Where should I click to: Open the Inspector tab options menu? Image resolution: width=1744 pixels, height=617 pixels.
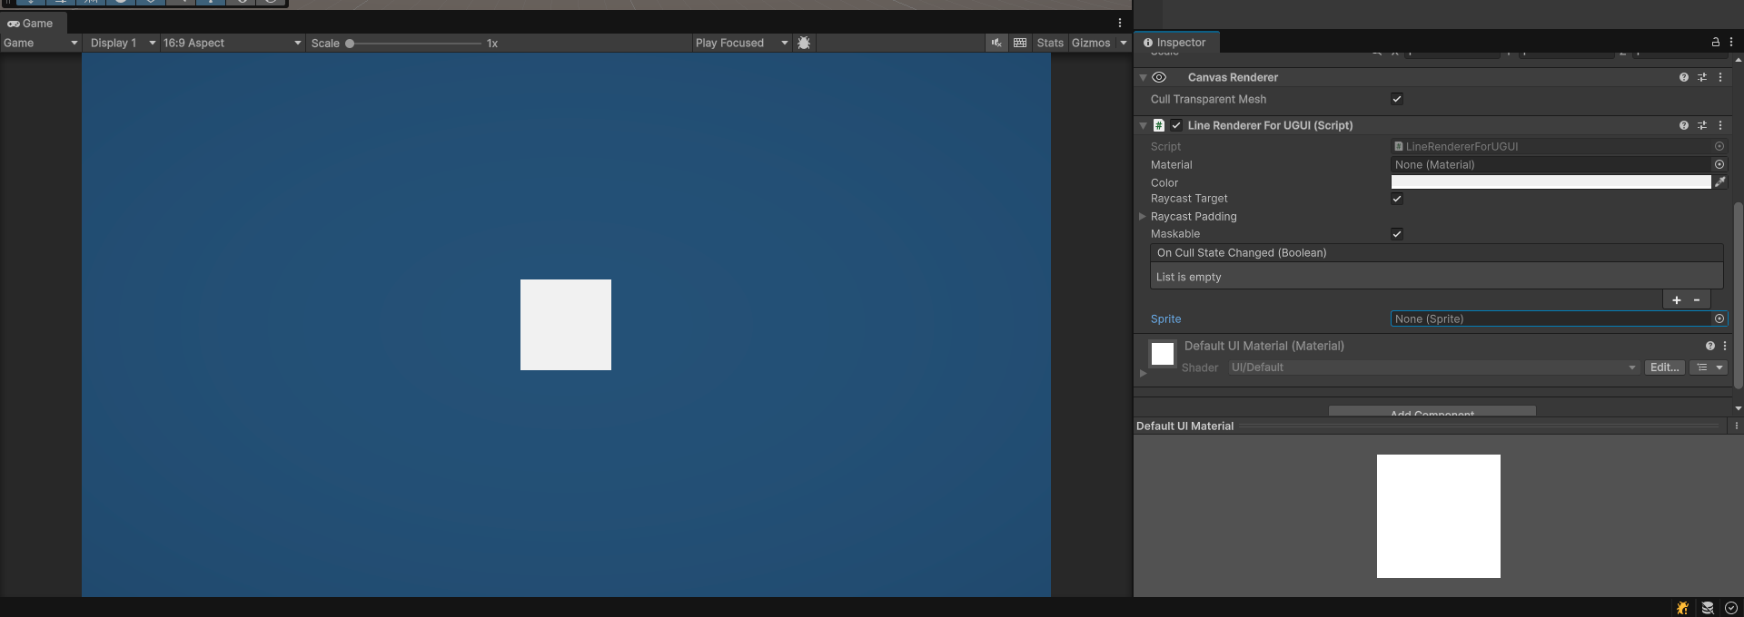coord(1731,42)
